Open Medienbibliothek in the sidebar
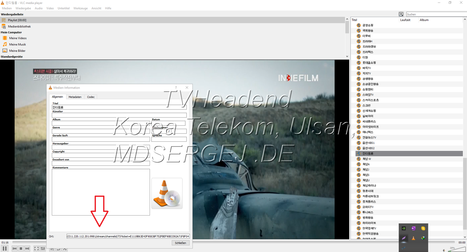This screenshot has width=467, height=252. pos(19,27)
